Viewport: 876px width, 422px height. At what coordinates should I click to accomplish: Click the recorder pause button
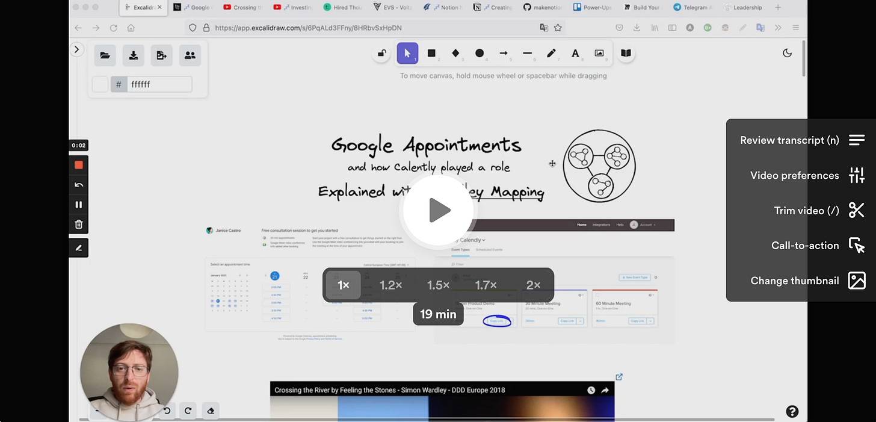click(79, 205)
